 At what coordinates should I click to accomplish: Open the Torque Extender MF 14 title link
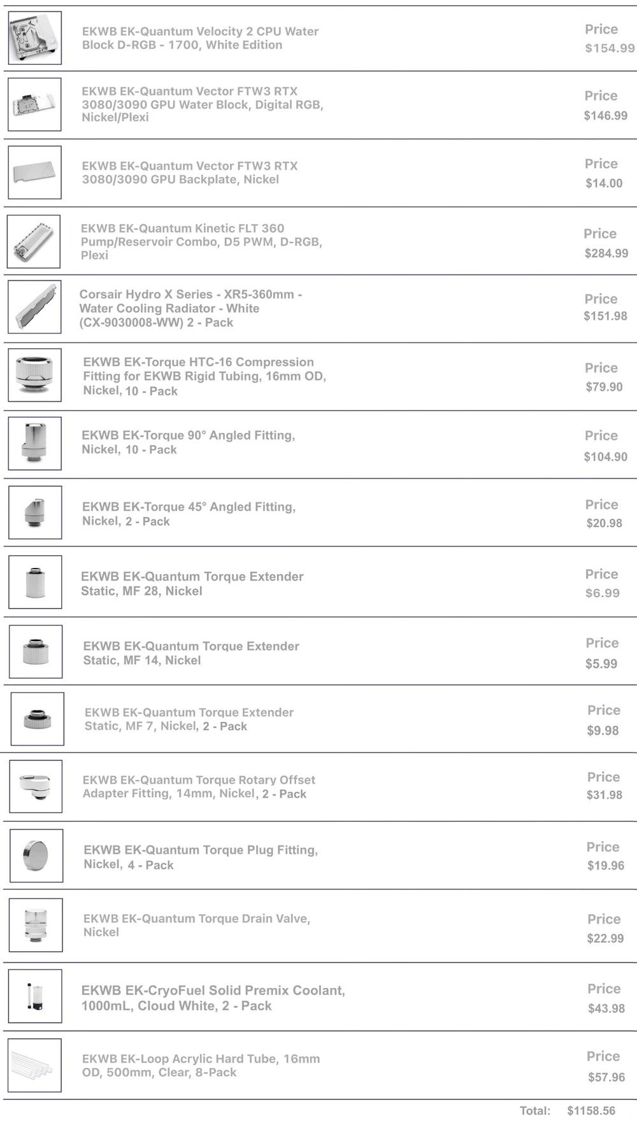click(190, 653)
